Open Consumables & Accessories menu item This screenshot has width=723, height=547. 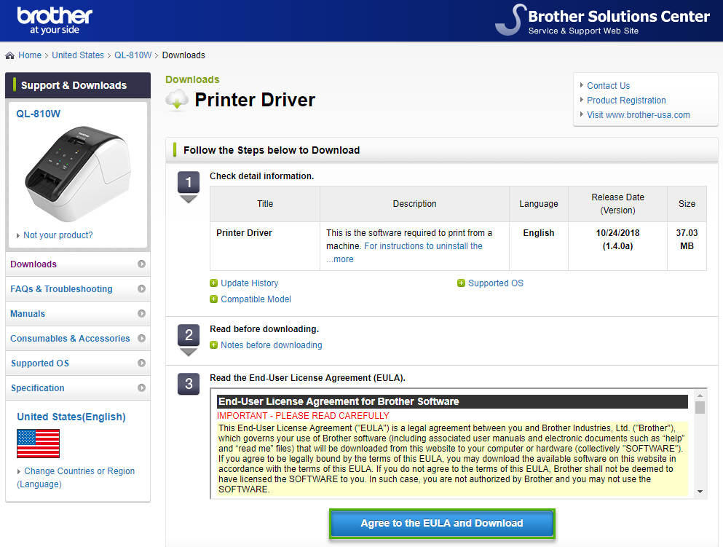[x=70, y=339]
